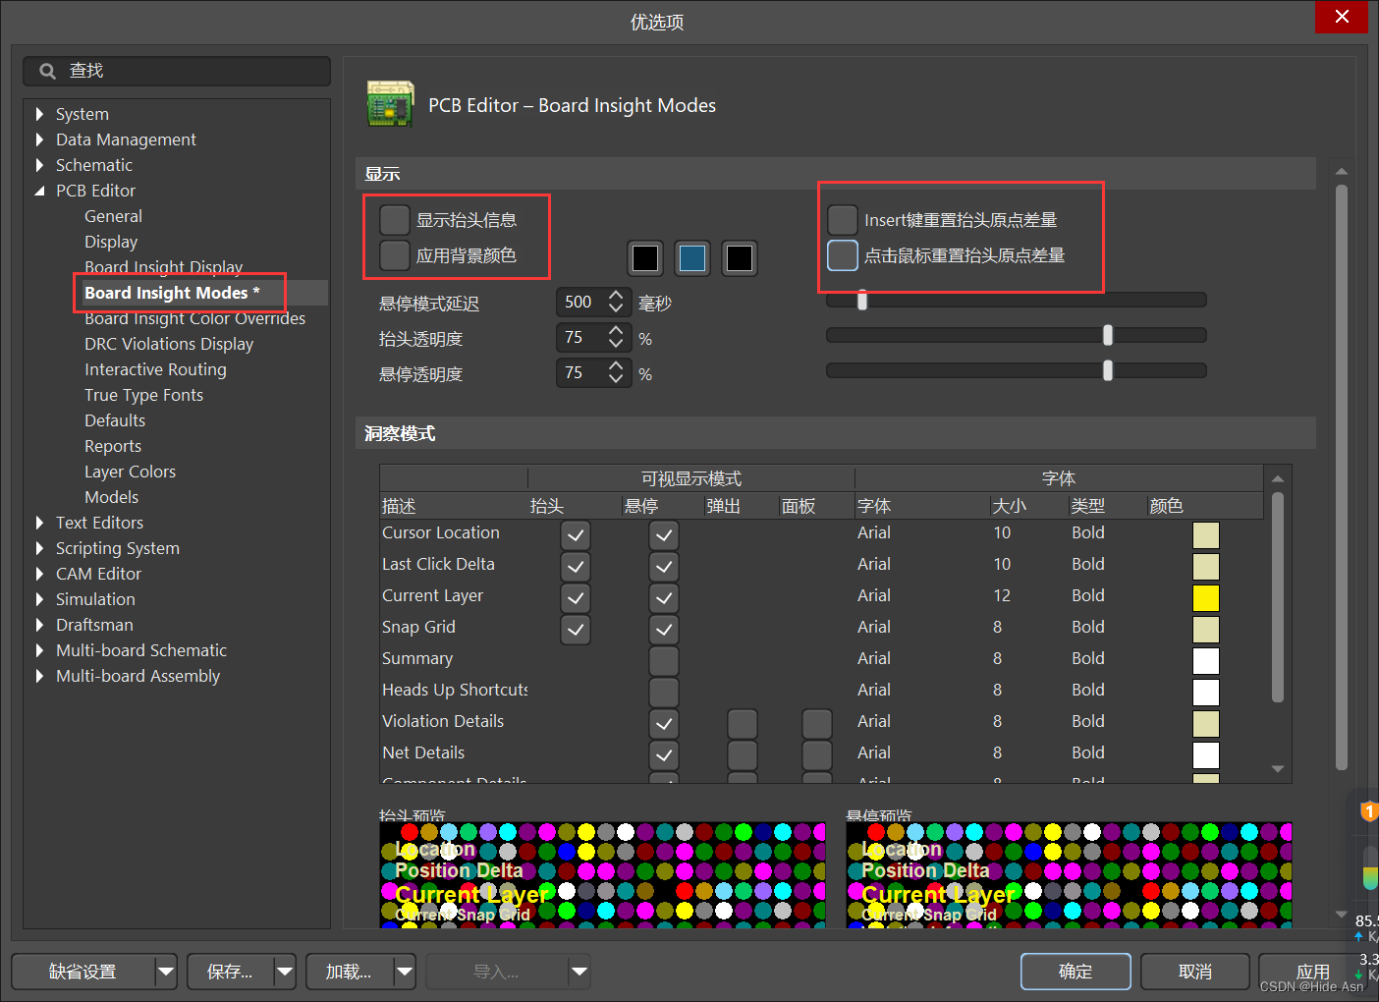Click 确定 to confirm preferences
This screenshot has height=1002, width=1379.
[1076, 972]
